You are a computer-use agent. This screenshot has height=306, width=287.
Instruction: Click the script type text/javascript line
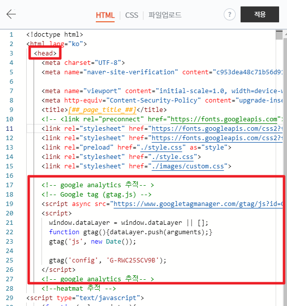click(85, 298)
